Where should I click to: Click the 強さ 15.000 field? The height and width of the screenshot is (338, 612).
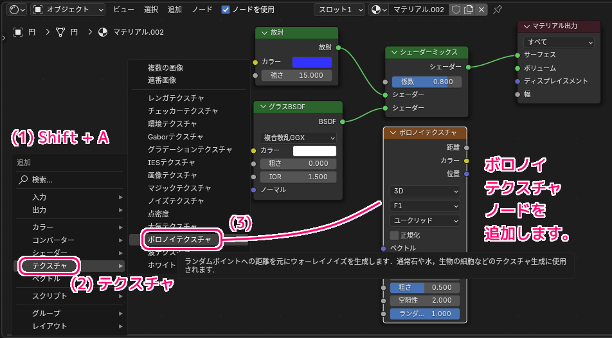(x=296, y=75)
